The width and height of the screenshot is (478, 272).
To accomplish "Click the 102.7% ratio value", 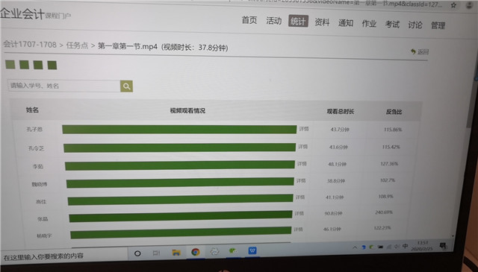I will click(388, 180).
